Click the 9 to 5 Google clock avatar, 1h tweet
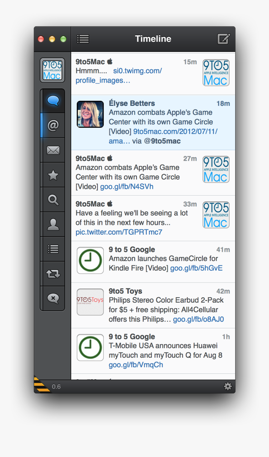Viewport: 269px width, 457px height. pos(90,347)
